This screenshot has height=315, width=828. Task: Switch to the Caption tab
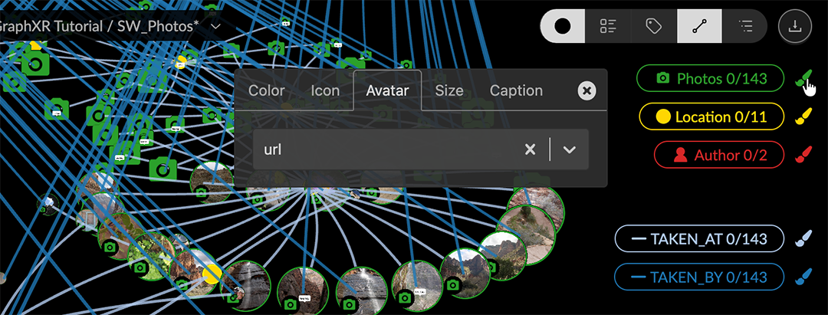516,90
